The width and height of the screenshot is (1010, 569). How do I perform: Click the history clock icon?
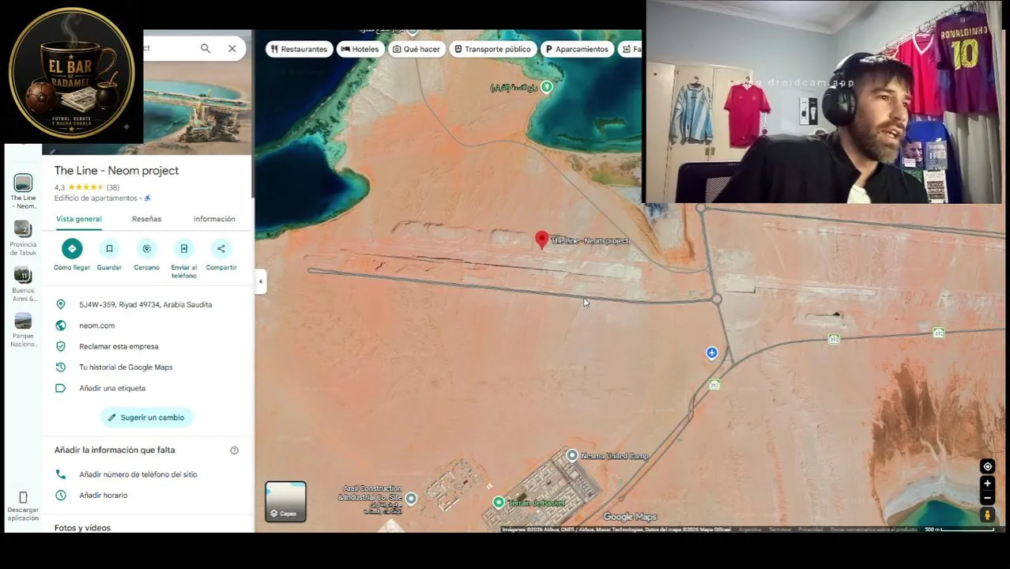[61, 367]
